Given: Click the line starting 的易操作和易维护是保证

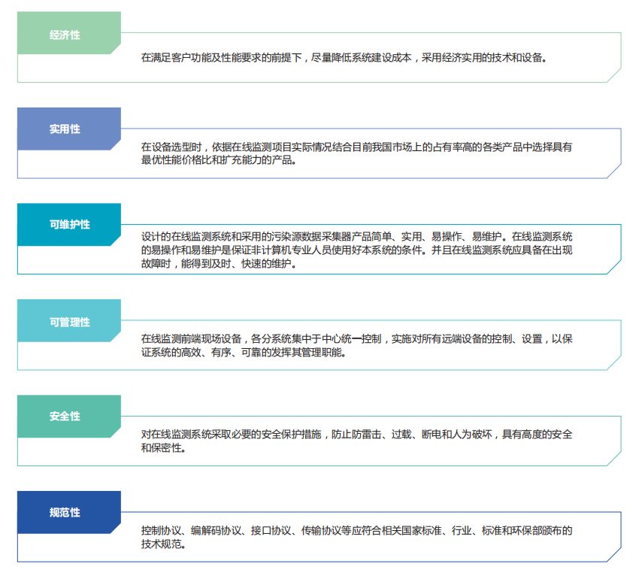Looking at the screenshot, I should pos(356,250).
